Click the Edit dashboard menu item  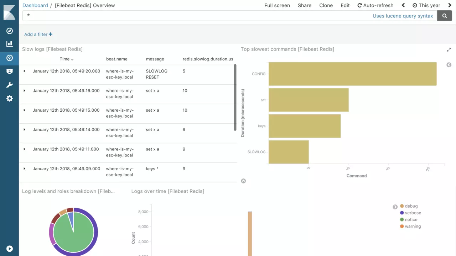tap(345, 5)
